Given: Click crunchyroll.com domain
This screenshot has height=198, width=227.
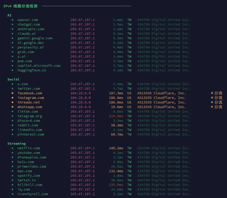Looking at the screenshot, I should click(33, 194).
